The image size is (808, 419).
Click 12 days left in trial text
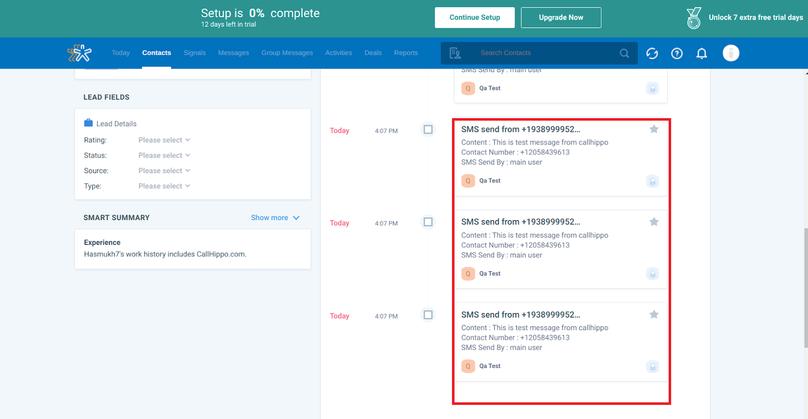(228, 25)
